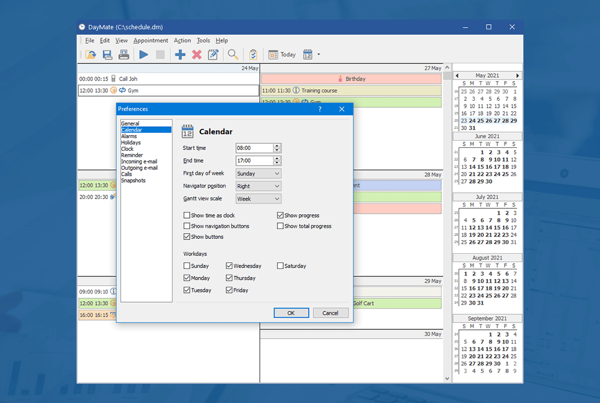Go to previous month in navigator

(x=457, y=75)
